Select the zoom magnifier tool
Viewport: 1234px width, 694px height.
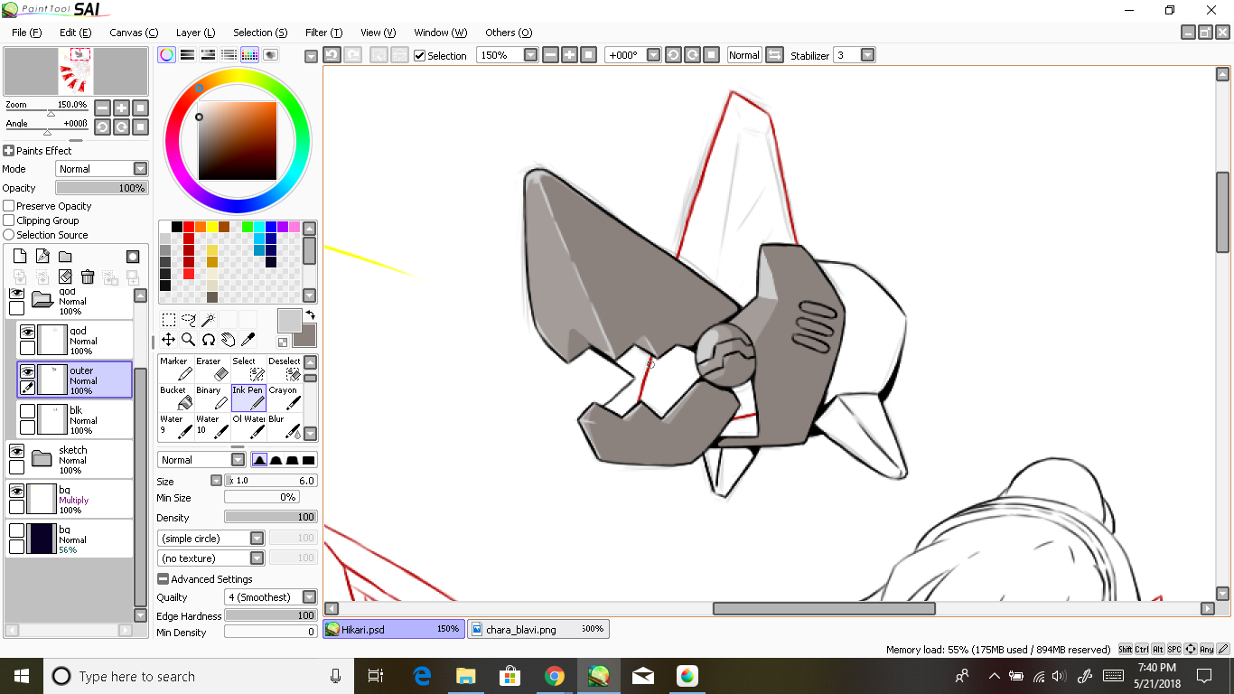click(x=189, y=339)
